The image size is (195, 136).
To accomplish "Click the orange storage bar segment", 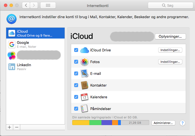I will click(115, 123).
